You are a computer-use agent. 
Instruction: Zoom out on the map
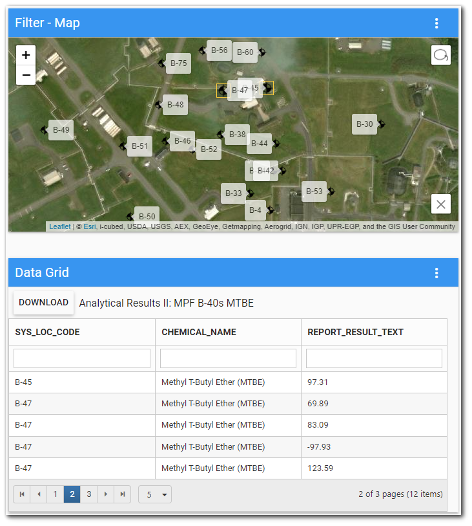tap(26, 75)
